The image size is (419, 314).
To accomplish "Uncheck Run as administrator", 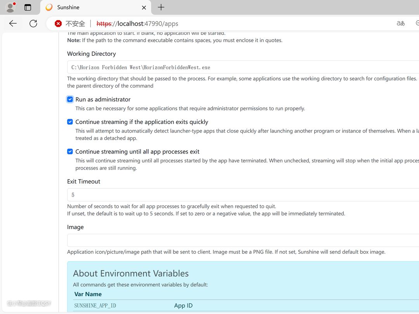I will [70, 99].
